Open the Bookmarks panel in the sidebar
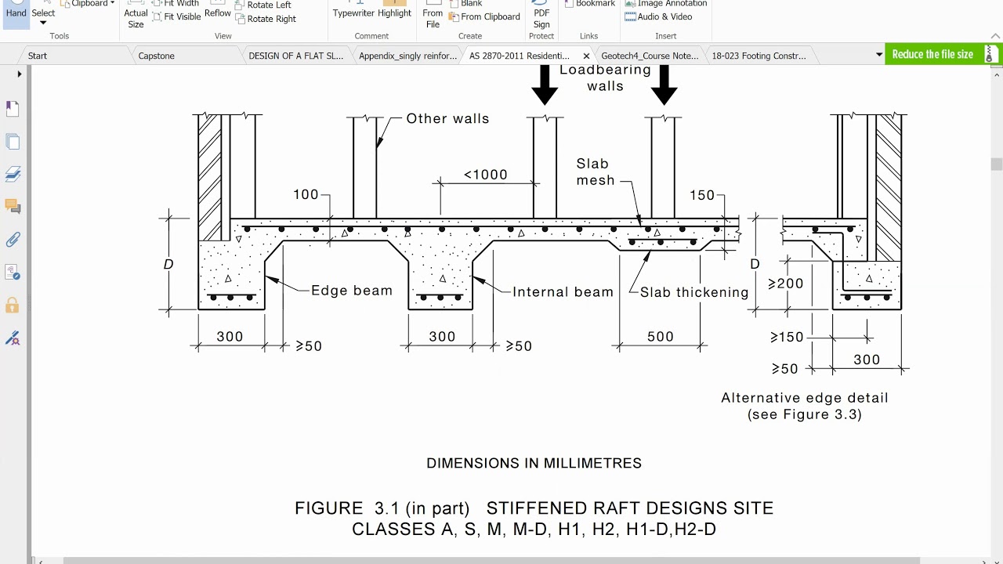1003x564 pixels. (x=13, y=109)
